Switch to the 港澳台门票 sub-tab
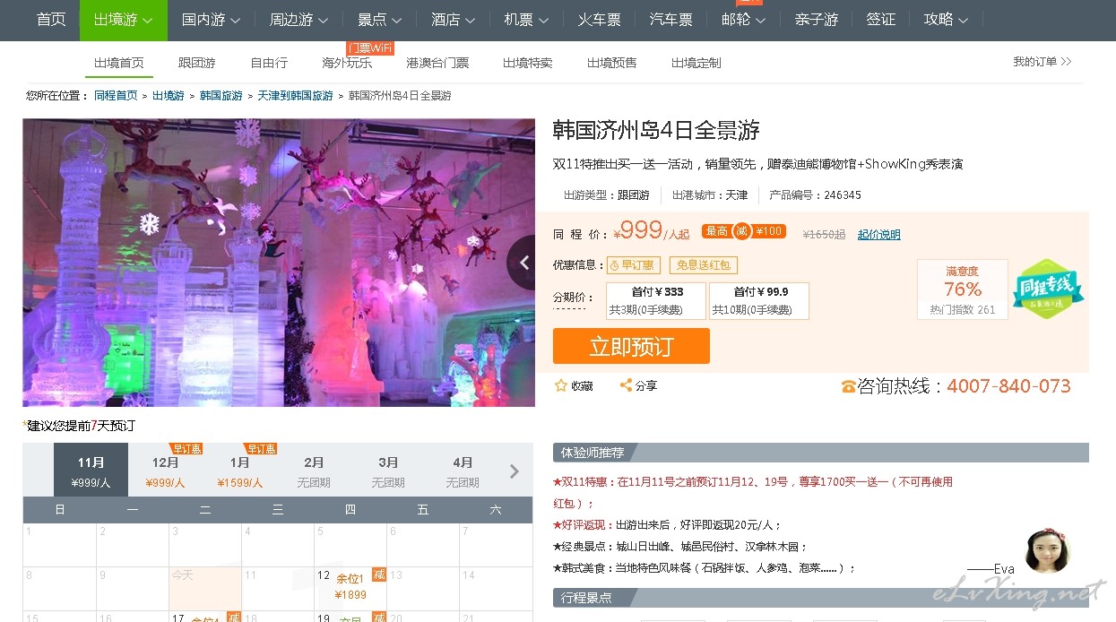Viewport: 1116px width, 622px height. pyautogui.click(x=437, y=63)
